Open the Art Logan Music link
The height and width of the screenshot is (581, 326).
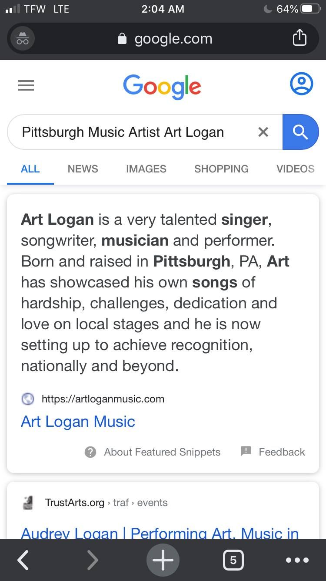78,422
